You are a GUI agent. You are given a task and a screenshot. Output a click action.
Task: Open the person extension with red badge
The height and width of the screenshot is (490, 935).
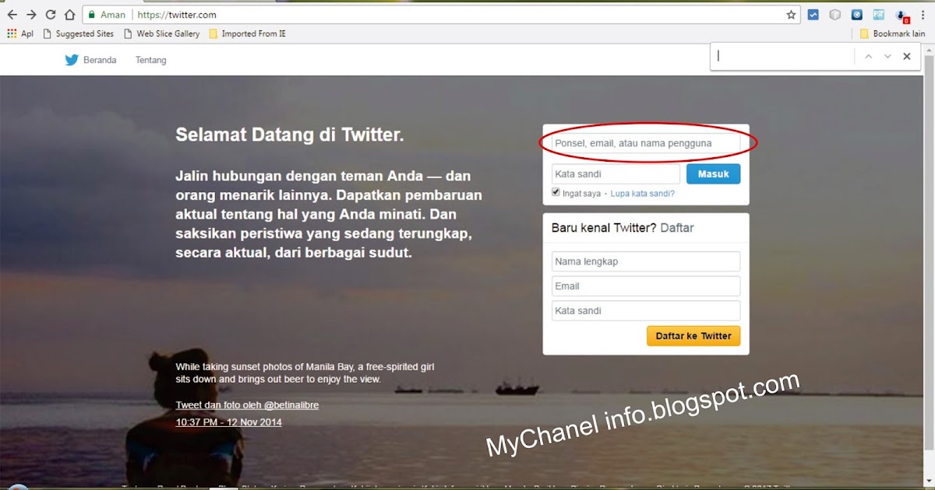coord(902,16)
